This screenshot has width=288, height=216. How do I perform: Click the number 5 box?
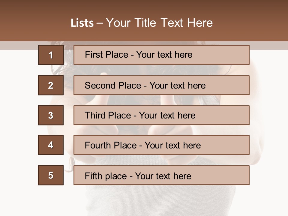click(51, 175)
